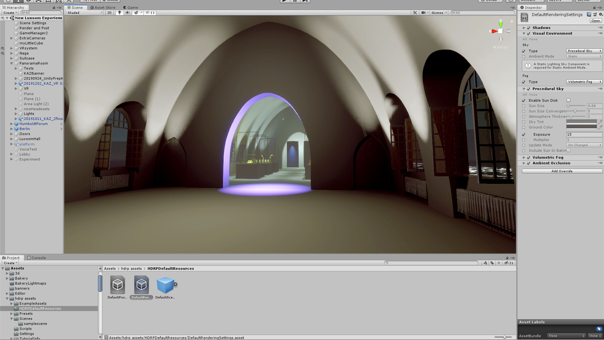
Task: Open the Shadows override context menu icon
Action: tap(600, 28)
